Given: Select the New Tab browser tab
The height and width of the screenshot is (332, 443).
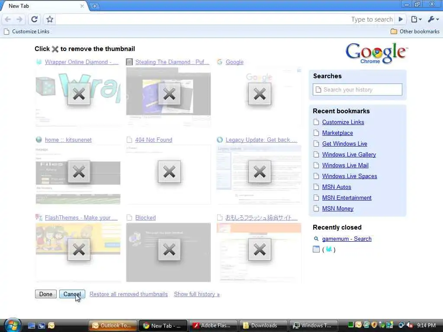Looking at the screenshot, I should tap(45, 6).
